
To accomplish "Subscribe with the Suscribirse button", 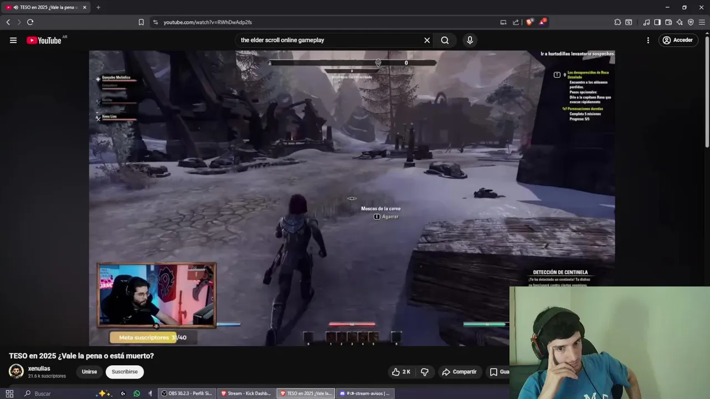I will 125,372.
